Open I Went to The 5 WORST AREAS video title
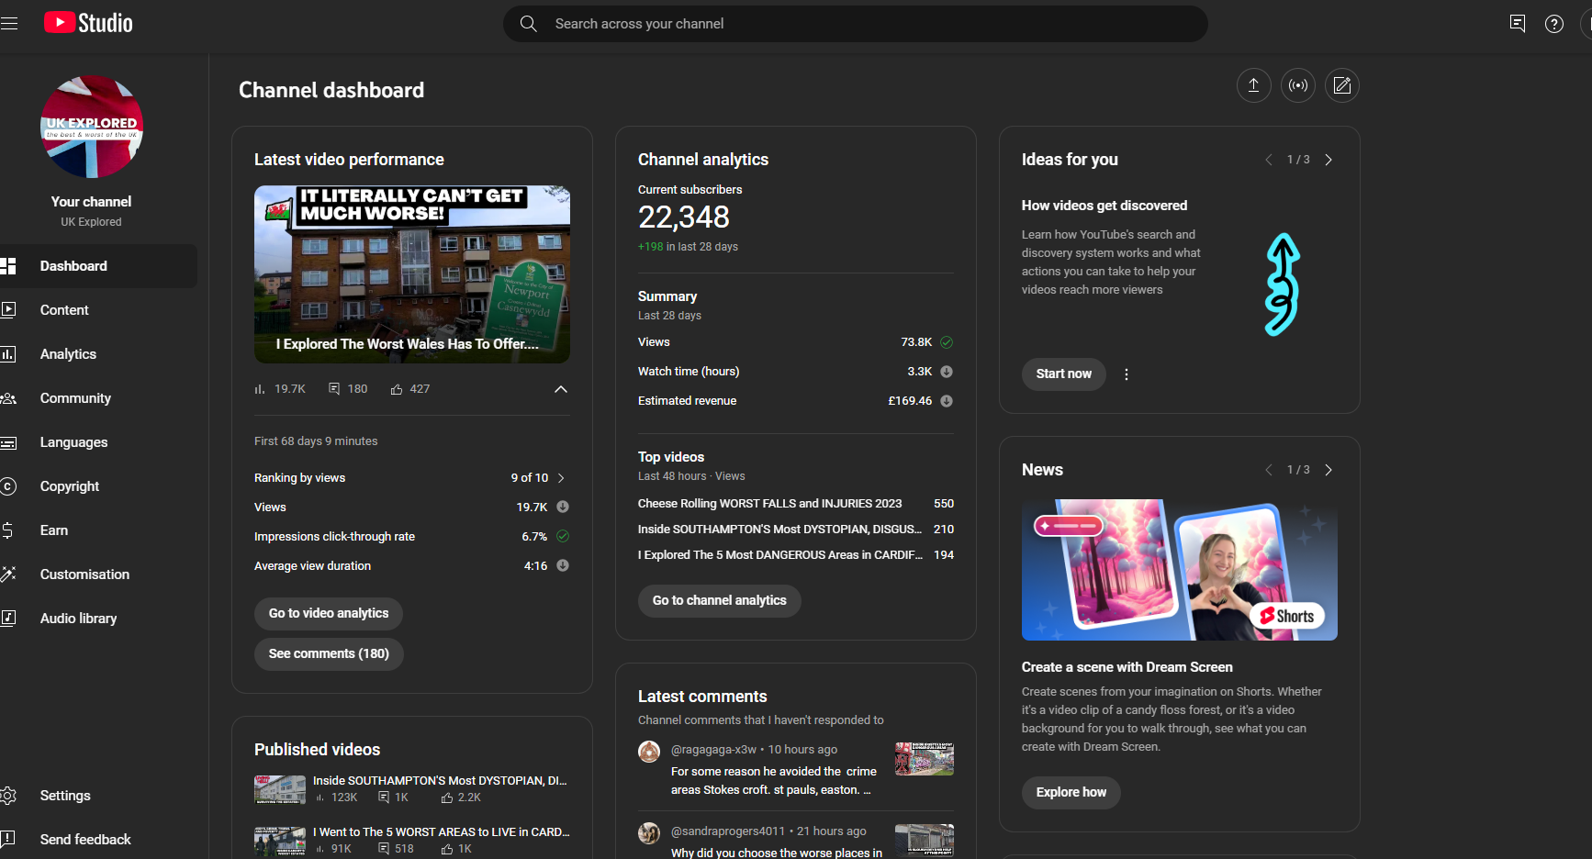 click(x=442, y=832)
